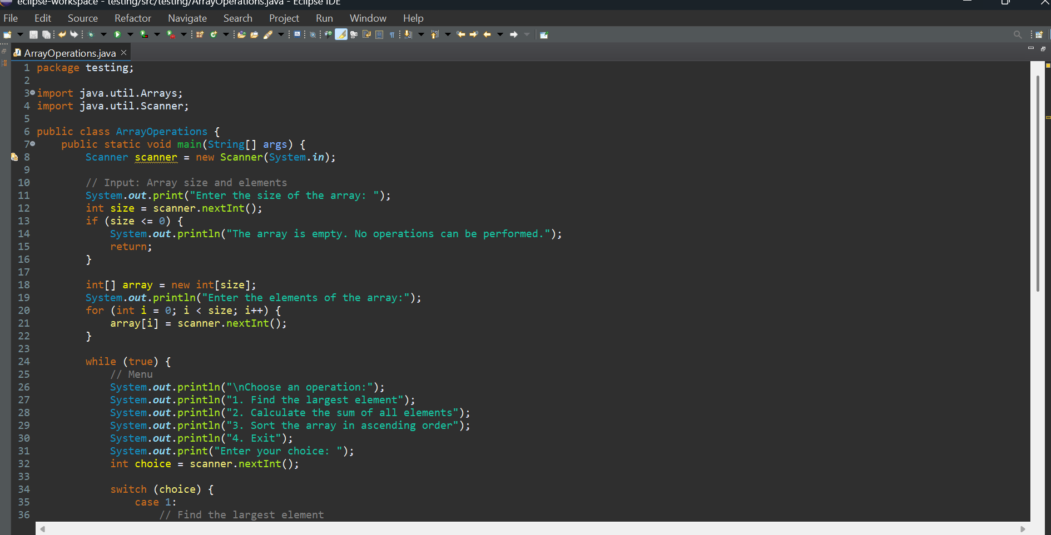Click the Open Task folder icon
Viewport: 1051px width, 535px height.
pos(255,34)
